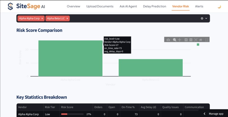Select the chart Pan tool
228x117 pixels.
point(180,40)
